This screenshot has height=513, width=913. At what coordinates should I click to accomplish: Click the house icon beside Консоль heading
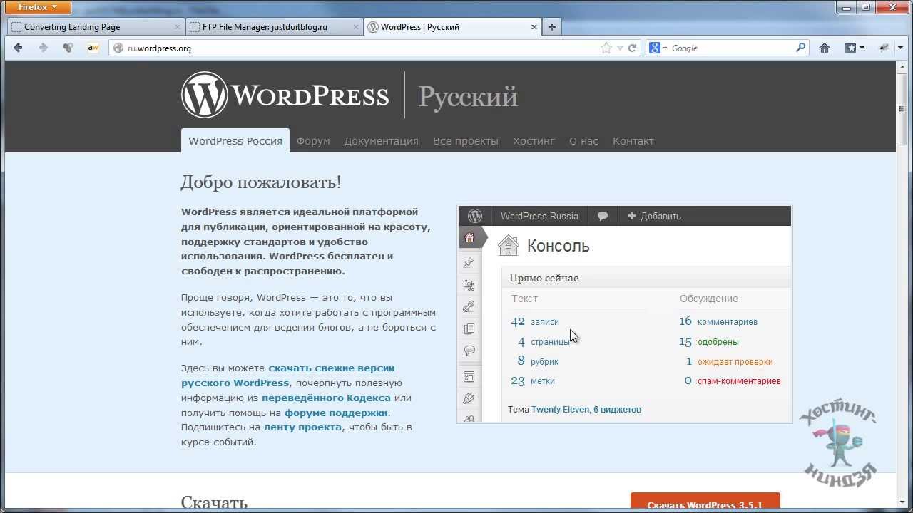509,245
